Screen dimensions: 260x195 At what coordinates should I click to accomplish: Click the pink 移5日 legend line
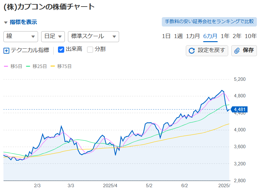click(x=6, y=66)
